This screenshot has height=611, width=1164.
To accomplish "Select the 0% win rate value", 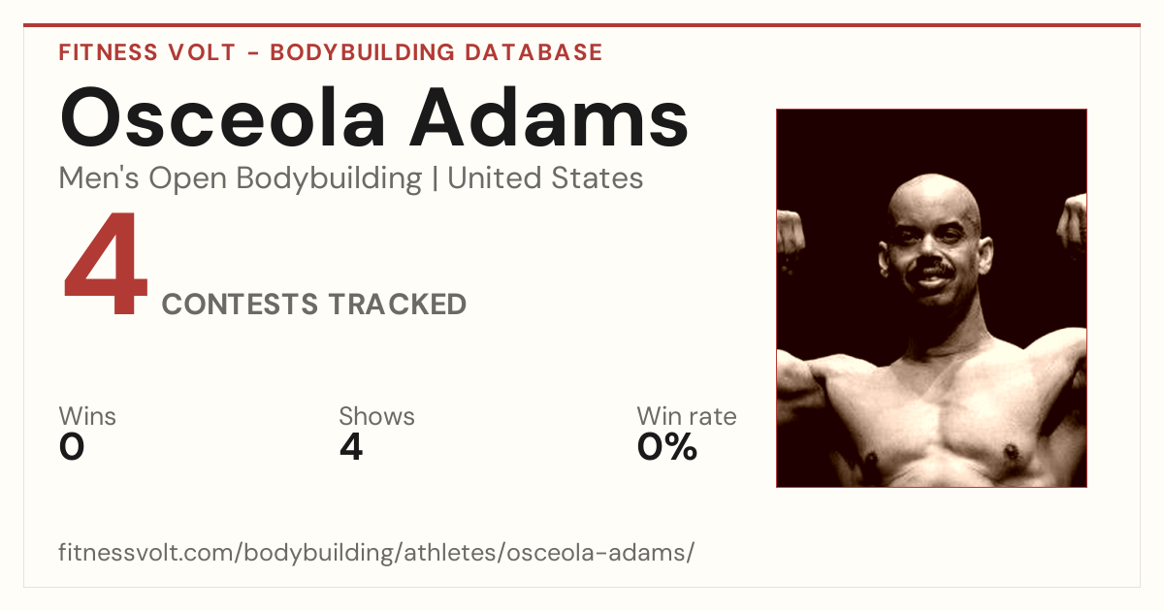I will click(x=667, y=447).
